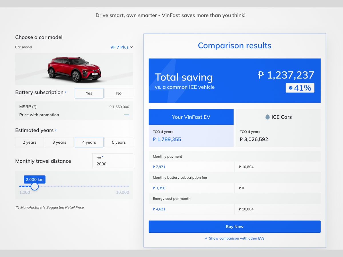Switch to the ICE Cars tab
The image size is (343, 257).
pos(278,117)
